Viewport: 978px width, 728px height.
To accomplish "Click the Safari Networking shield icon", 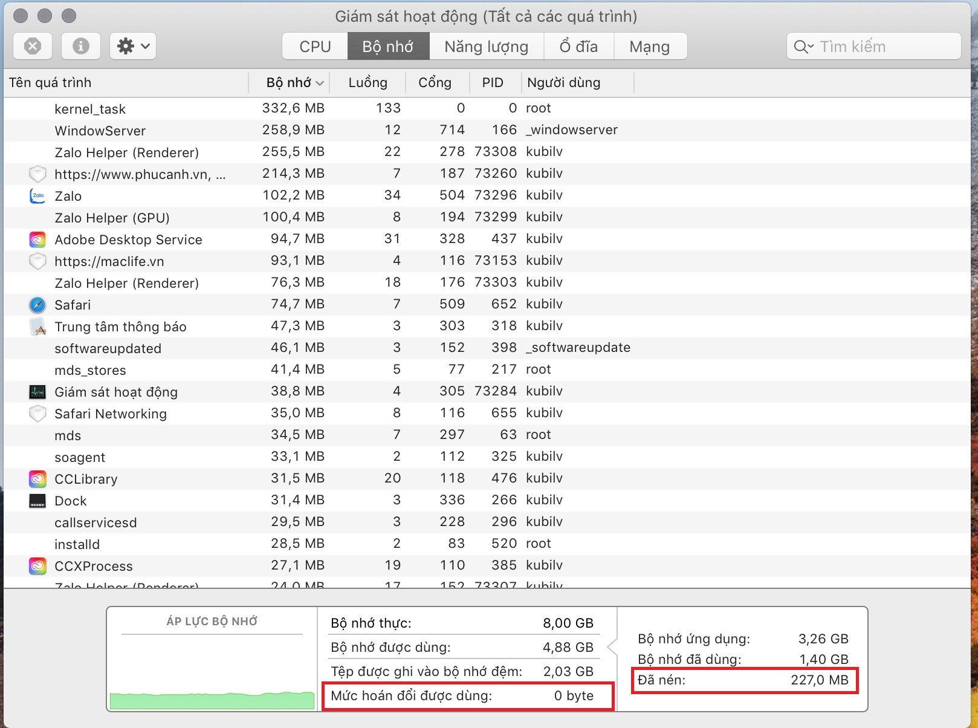I will pos(37,414).
